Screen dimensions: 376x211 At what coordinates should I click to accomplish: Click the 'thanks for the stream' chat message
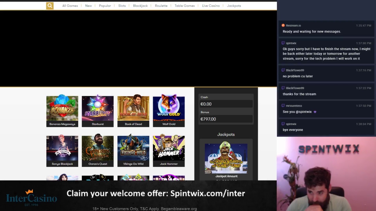(x=299, y=94)
